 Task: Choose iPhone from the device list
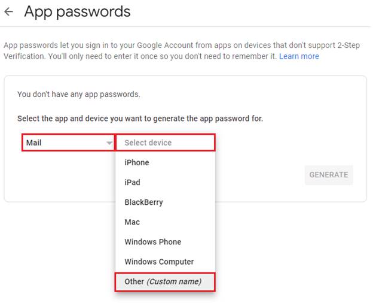coord(137,162)
